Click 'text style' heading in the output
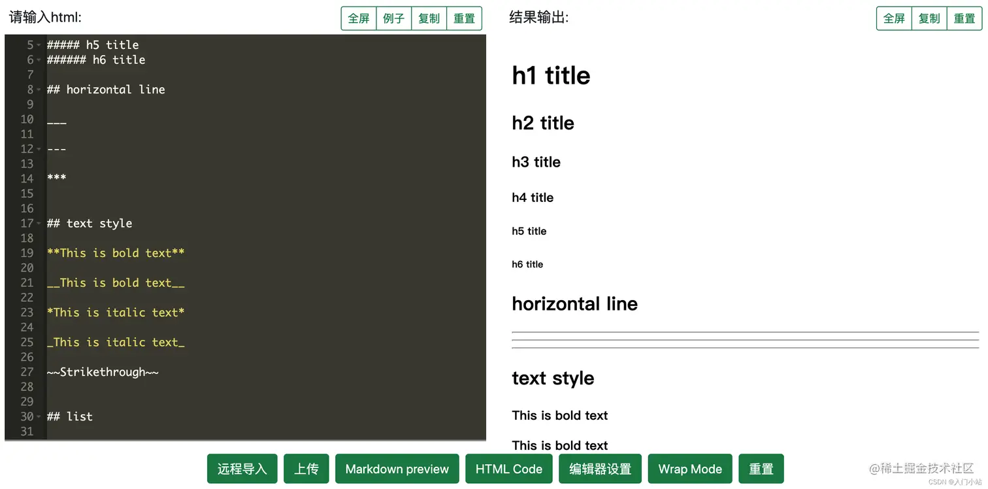 point(553,379)
